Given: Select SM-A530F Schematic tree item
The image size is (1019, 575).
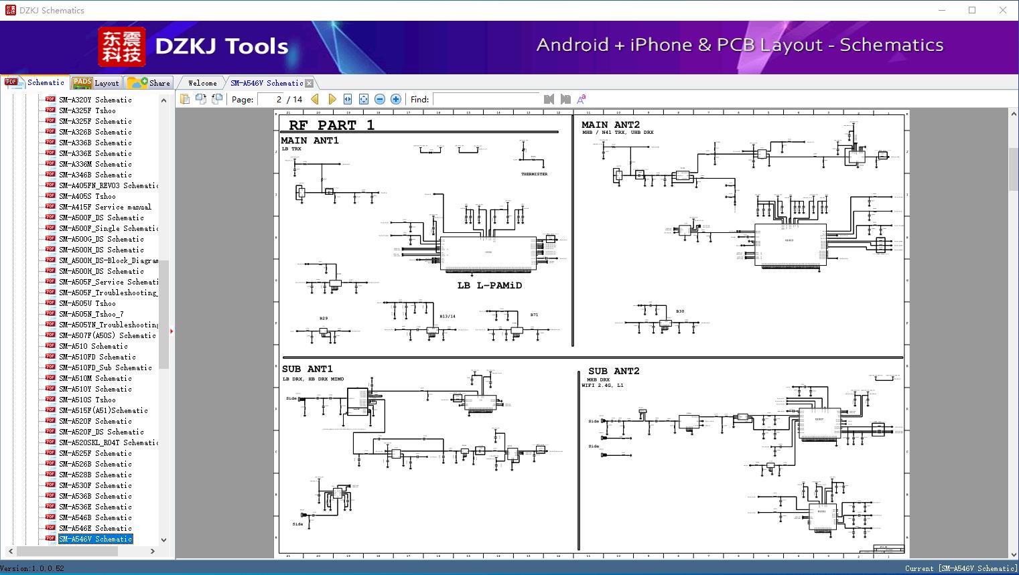Looking at the screenshot, I should (x=95, y=485).
